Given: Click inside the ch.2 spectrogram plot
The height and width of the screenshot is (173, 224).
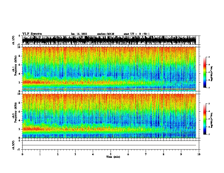Looking at the screenshot, I should point(109,116).
